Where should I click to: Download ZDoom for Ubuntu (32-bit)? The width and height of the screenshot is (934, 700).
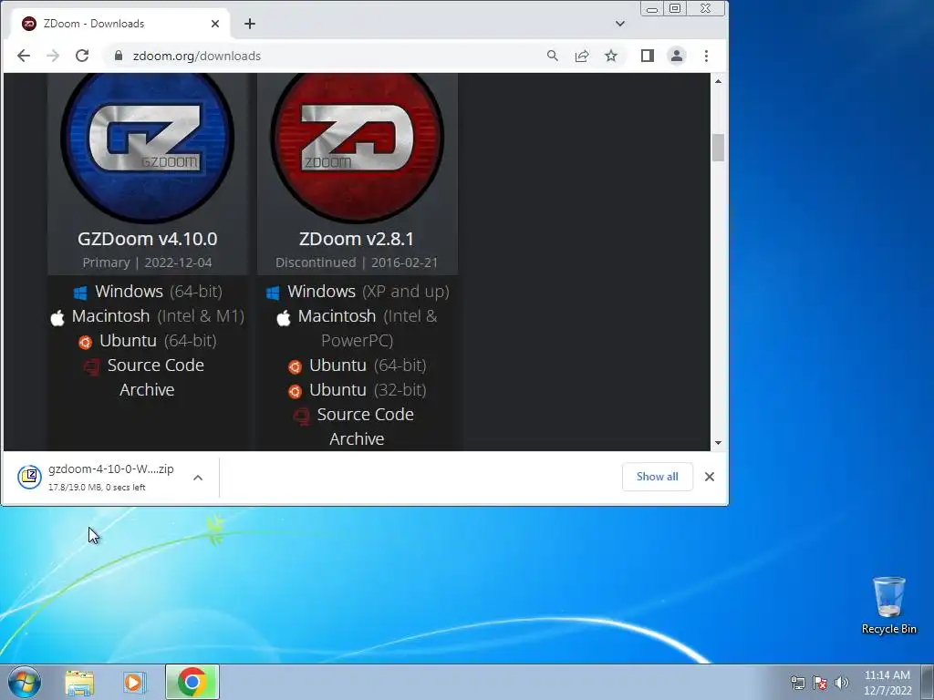(x=357, y=390)
